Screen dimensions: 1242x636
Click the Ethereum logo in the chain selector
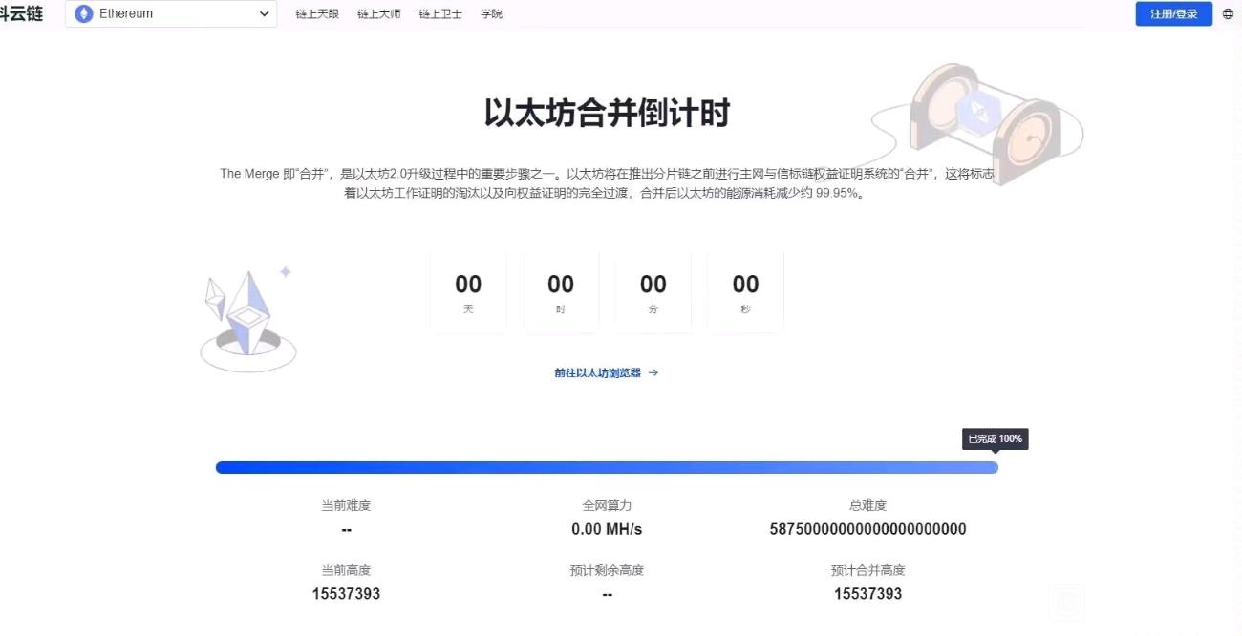(x=84, y=14)
